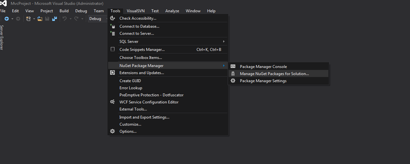Expand the NuGet Package Manager submenu arrow
This screenshot has height=164, width=410.
pos(224,66)
